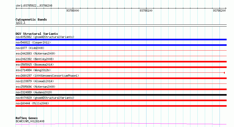Open the esv2062392 (Bentley2008) variant label
Screen dimensions: 234x127
35,59
